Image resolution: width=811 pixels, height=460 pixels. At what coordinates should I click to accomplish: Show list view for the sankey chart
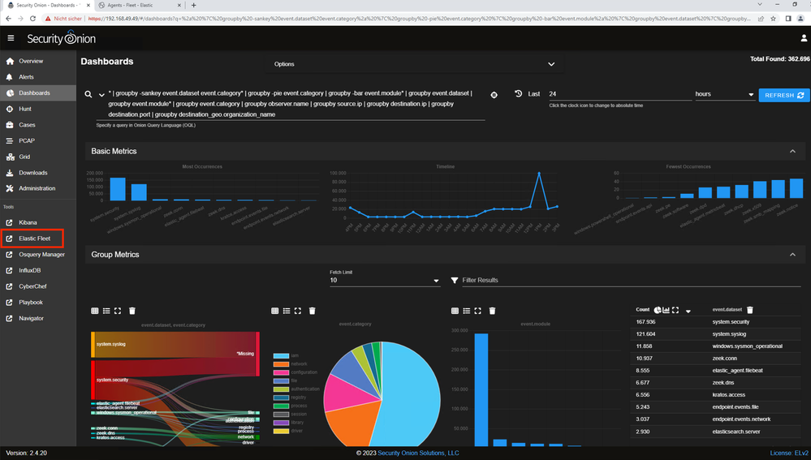point(106,311)
